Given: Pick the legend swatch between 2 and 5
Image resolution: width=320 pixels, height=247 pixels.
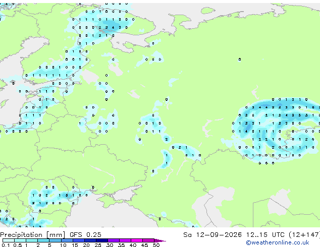Looking at the screenshot, I should [43, 240].
